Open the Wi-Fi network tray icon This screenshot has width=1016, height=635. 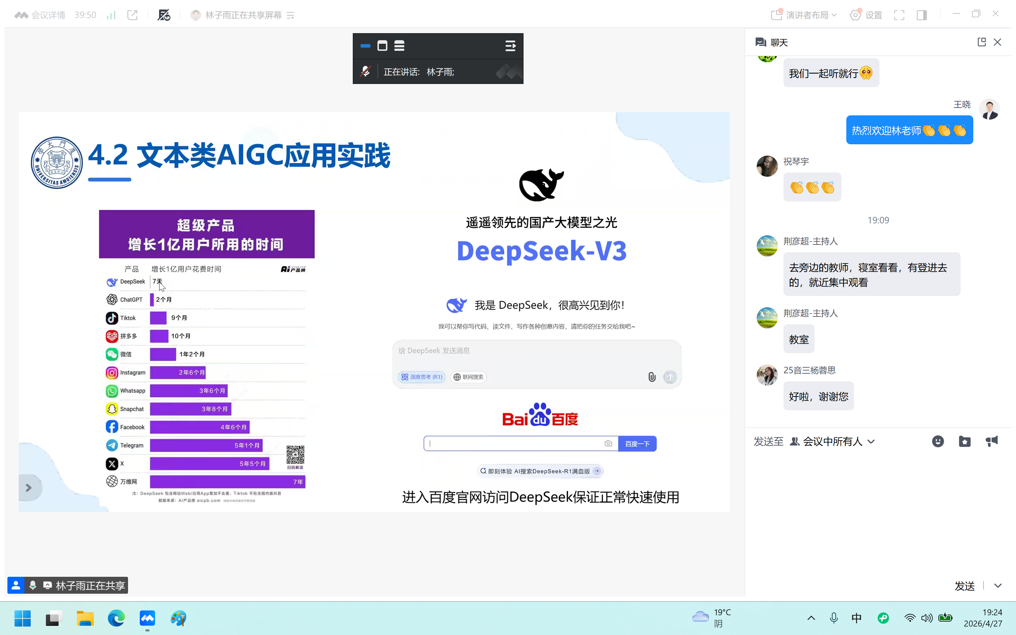[910, 618]
